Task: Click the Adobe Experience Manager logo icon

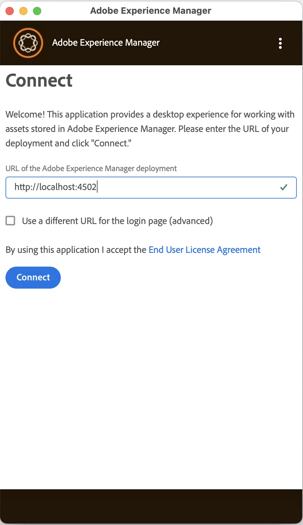Action: pyautogui.click(x=28, y=43)
